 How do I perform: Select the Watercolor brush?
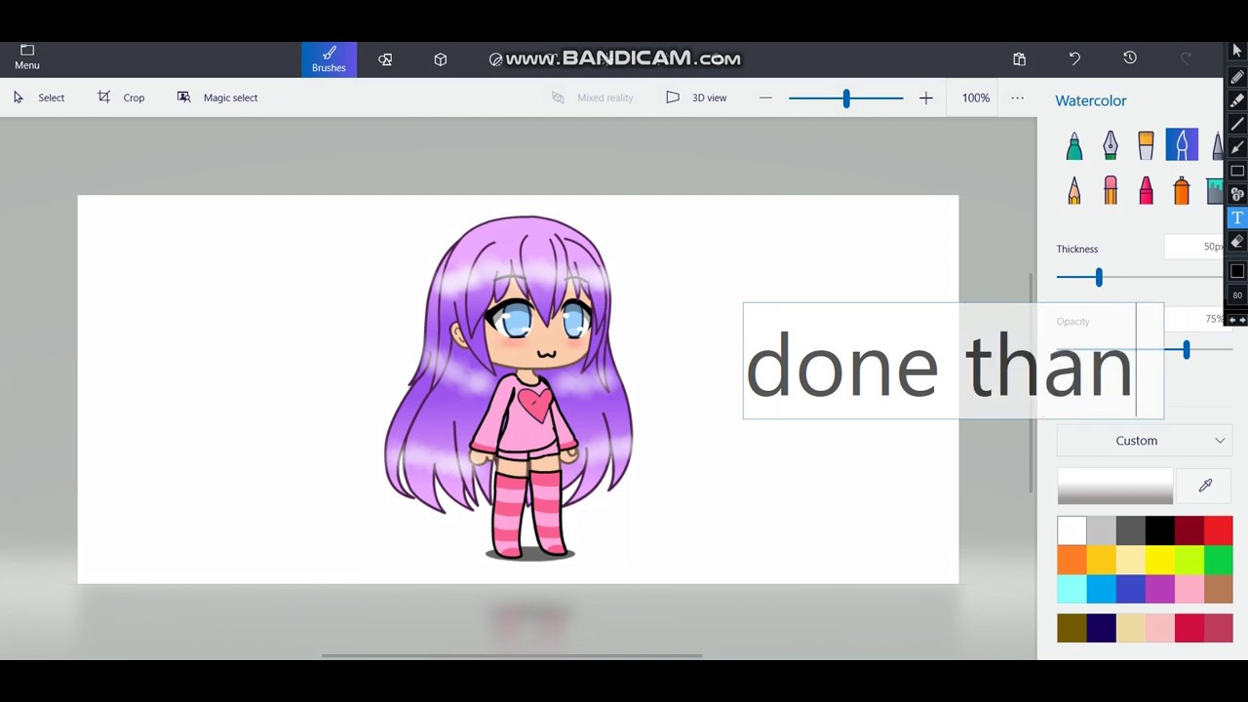tap(1182, 145)
